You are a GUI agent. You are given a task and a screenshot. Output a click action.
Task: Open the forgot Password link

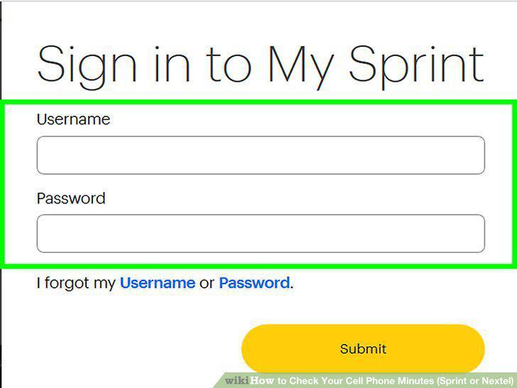[x=254, y=283]
